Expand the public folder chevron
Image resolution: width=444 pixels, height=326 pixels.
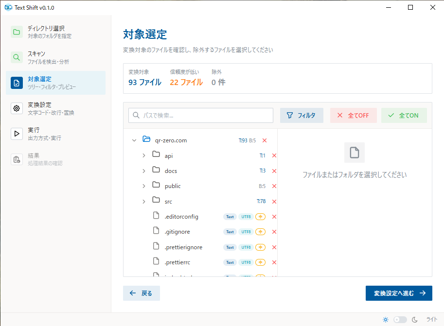144,186
